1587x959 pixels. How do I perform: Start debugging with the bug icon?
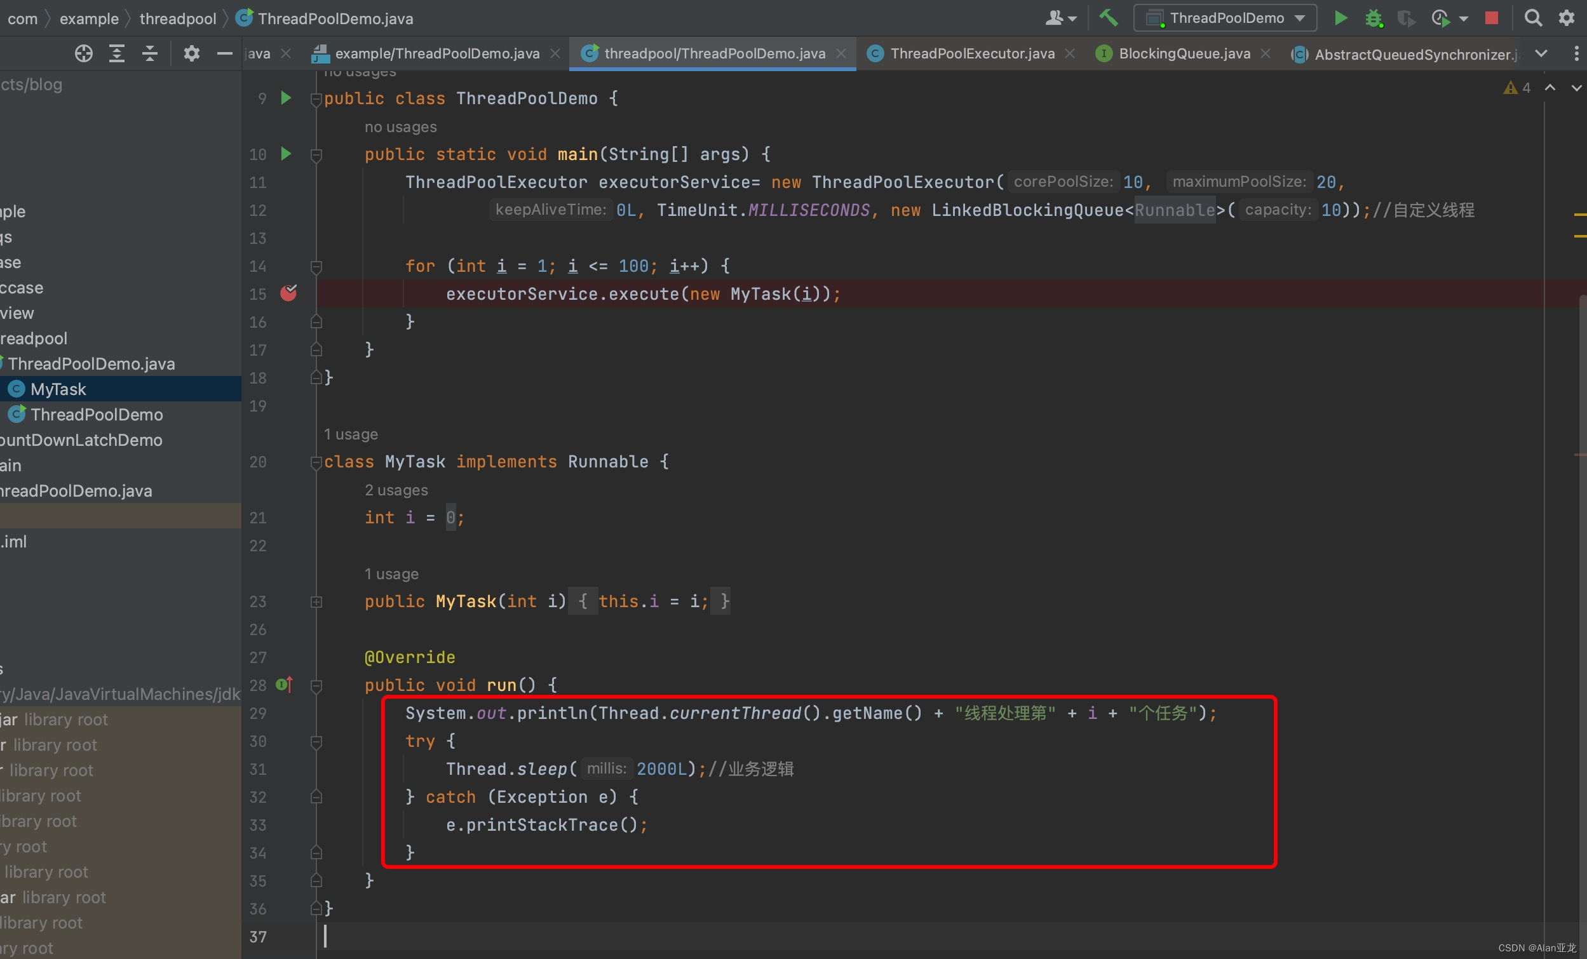tap(1373, 17)
